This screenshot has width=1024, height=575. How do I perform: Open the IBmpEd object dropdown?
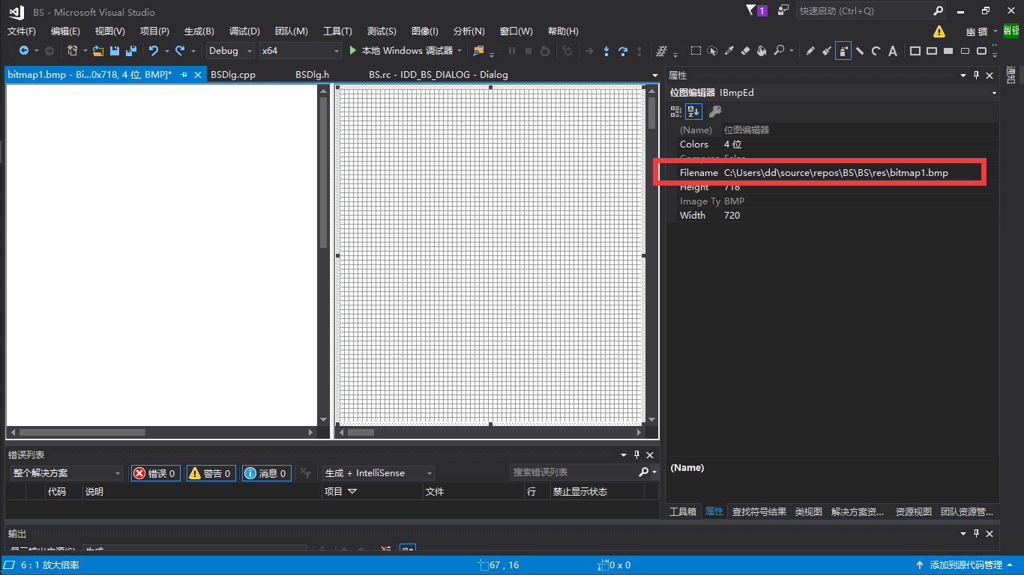point(995,92)
